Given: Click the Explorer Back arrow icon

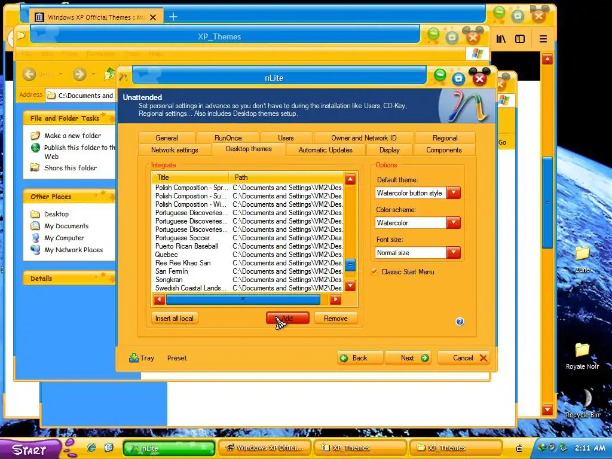Looking at the screenshot, I should pyautogui.click(x=29, y=74).
